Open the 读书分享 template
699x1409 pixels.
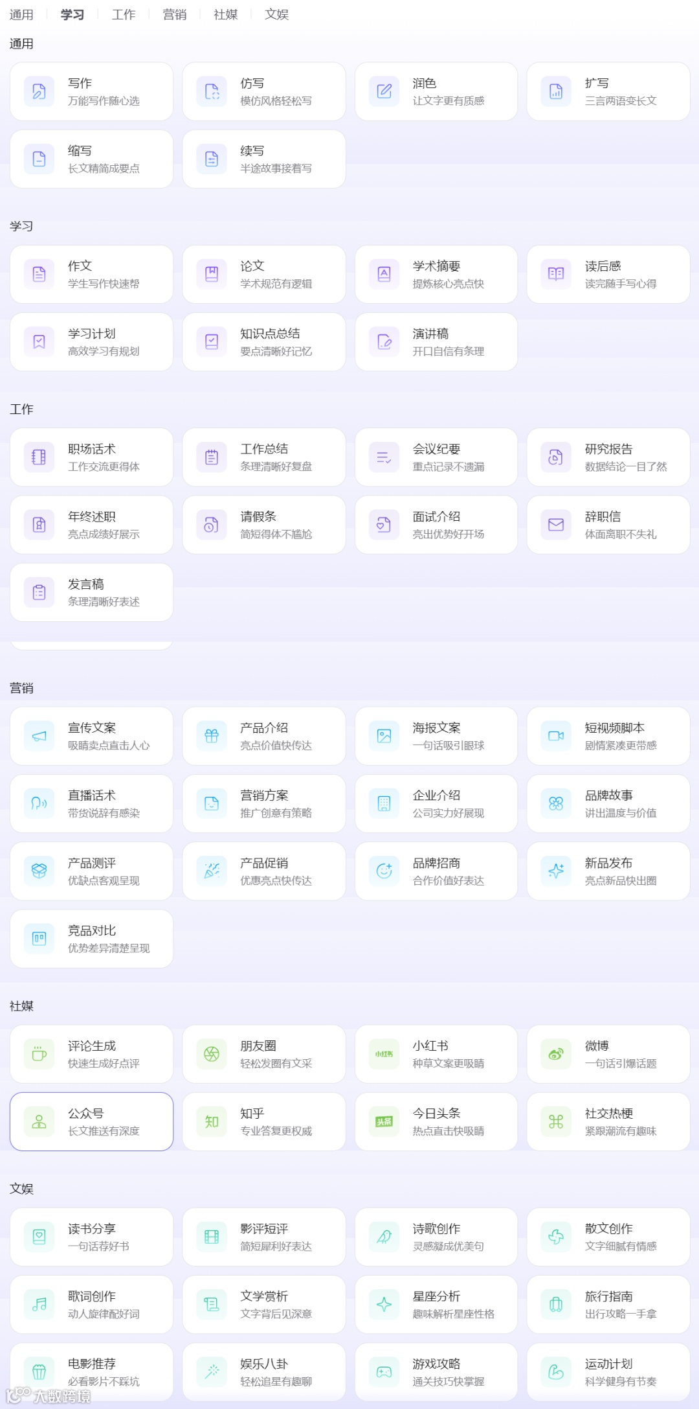[x=91, y=1237]
